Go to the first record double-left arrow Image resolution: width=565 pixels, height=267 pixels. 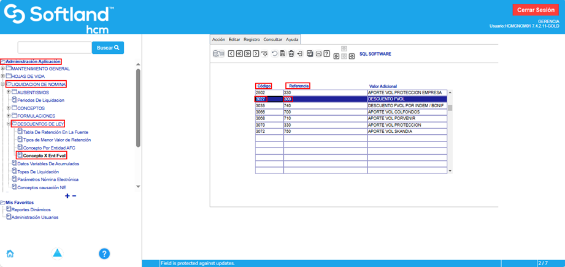click(239, 54)
